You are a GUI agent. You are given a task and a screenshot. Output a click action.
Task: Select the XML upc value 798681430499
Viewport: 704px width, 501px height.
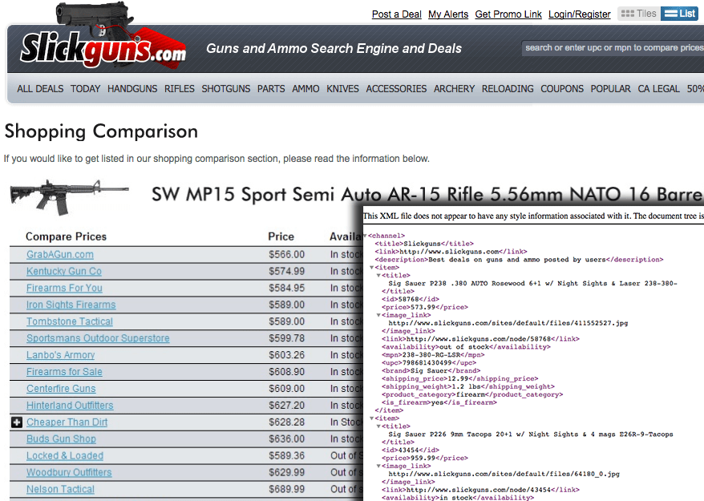coord(427,363)
